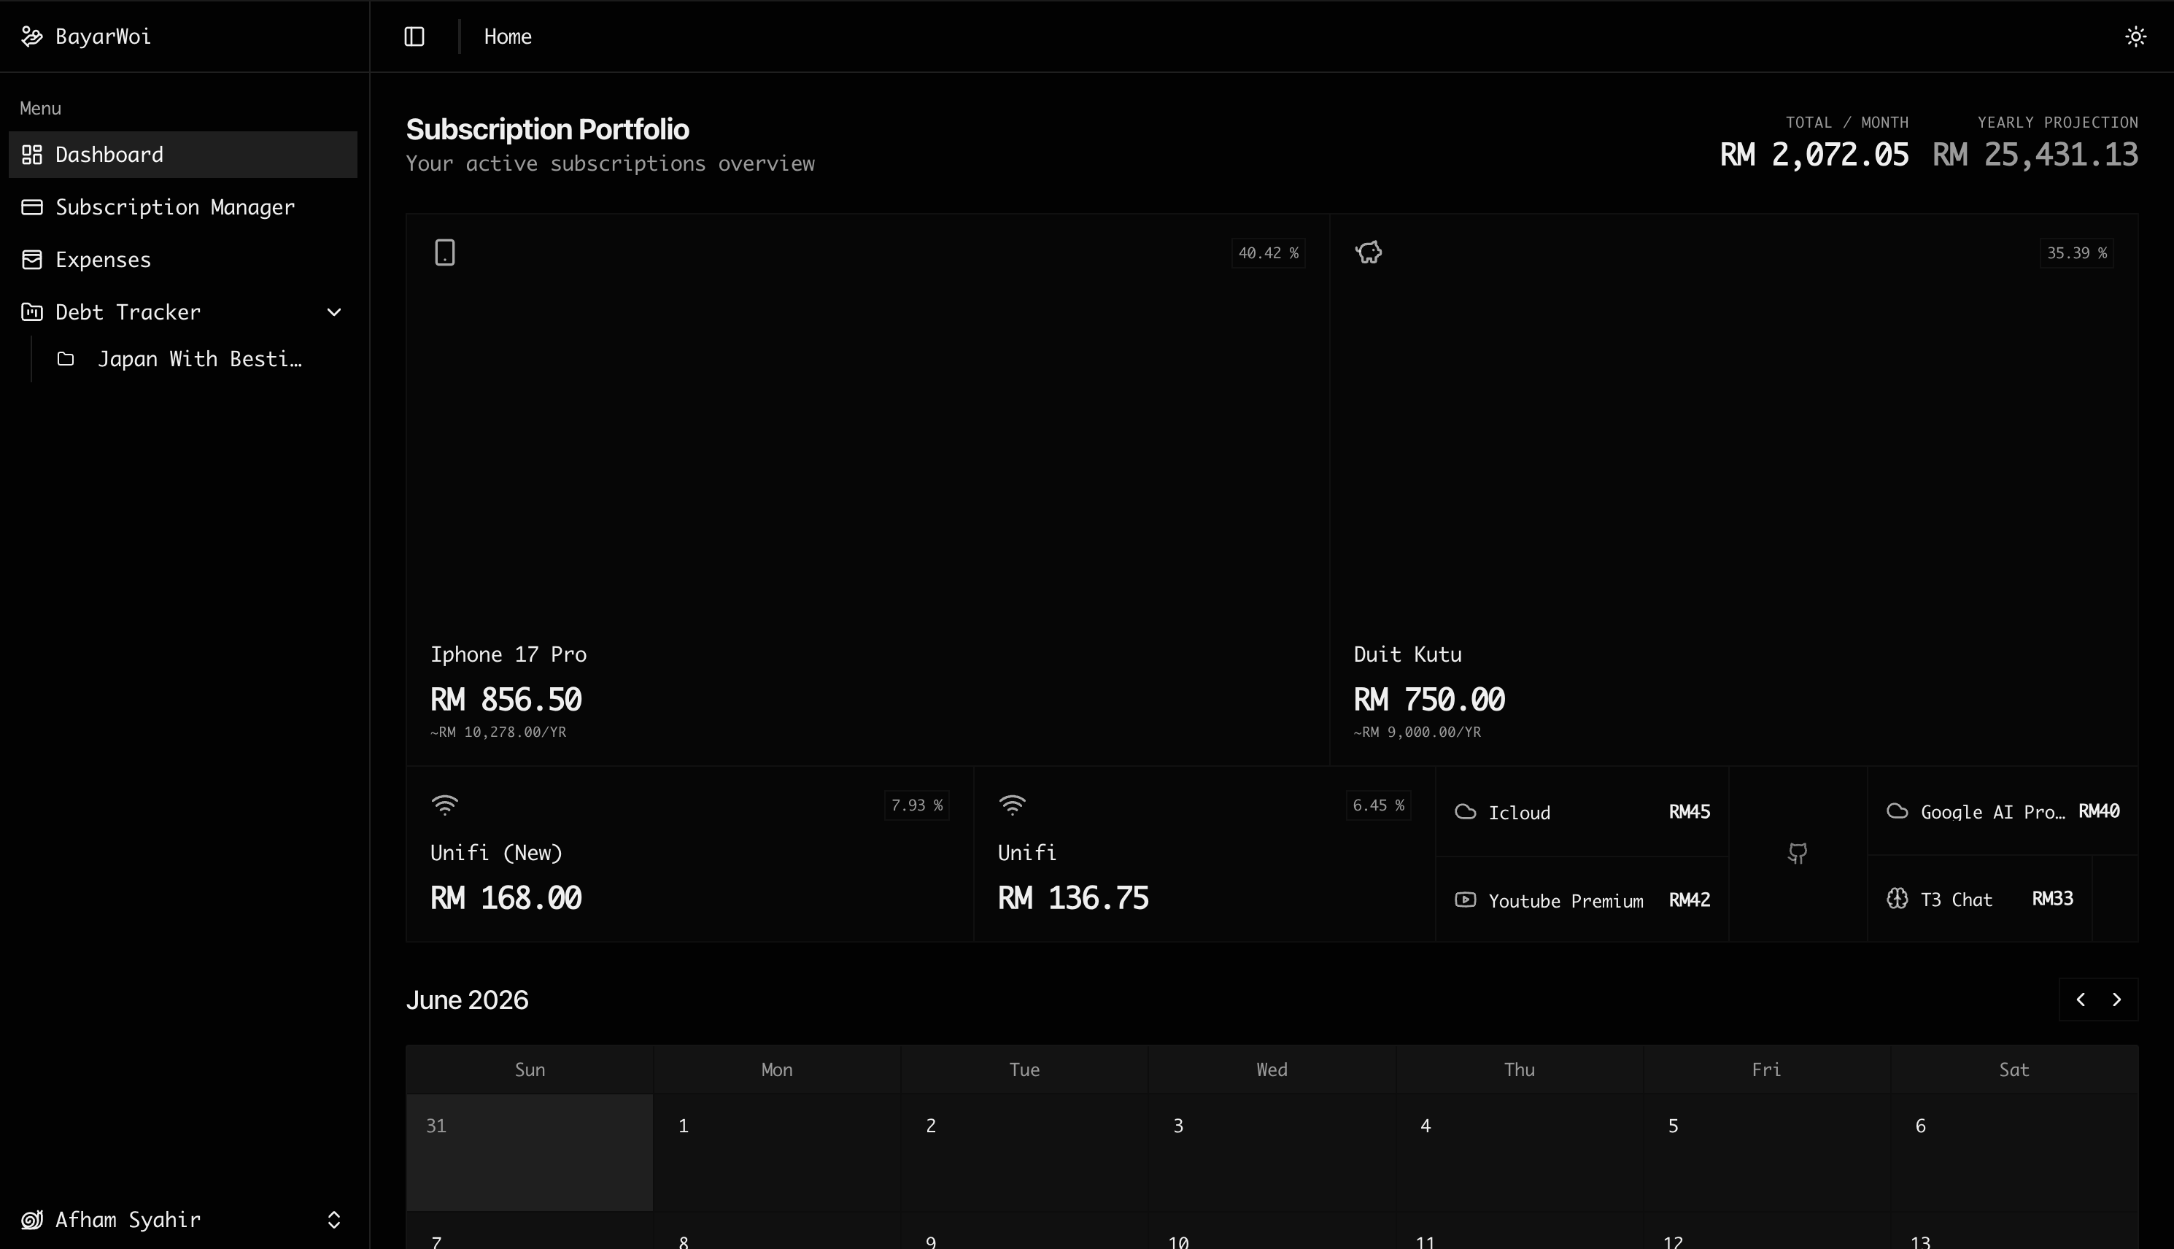Click the Dashboard grid icon
This screenshot has width=2174, height=1249.
pos(31,155)
